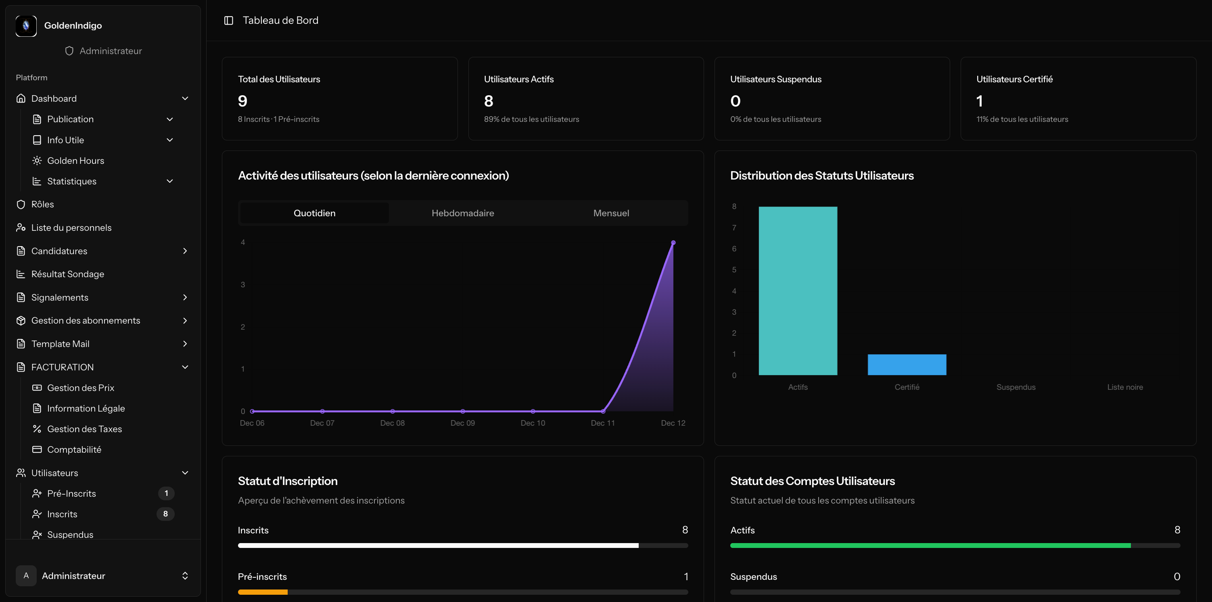Open the Administrateur account switcher

coord(103,576)
